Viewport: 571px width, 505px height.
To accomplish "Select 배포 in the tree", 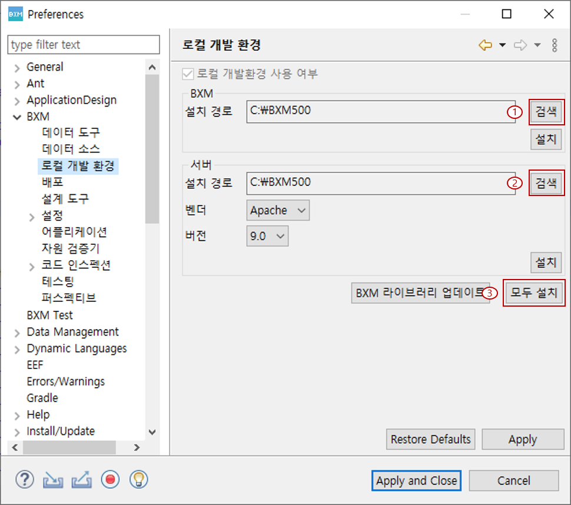I will pyautogui.click(x=52, y=182).
